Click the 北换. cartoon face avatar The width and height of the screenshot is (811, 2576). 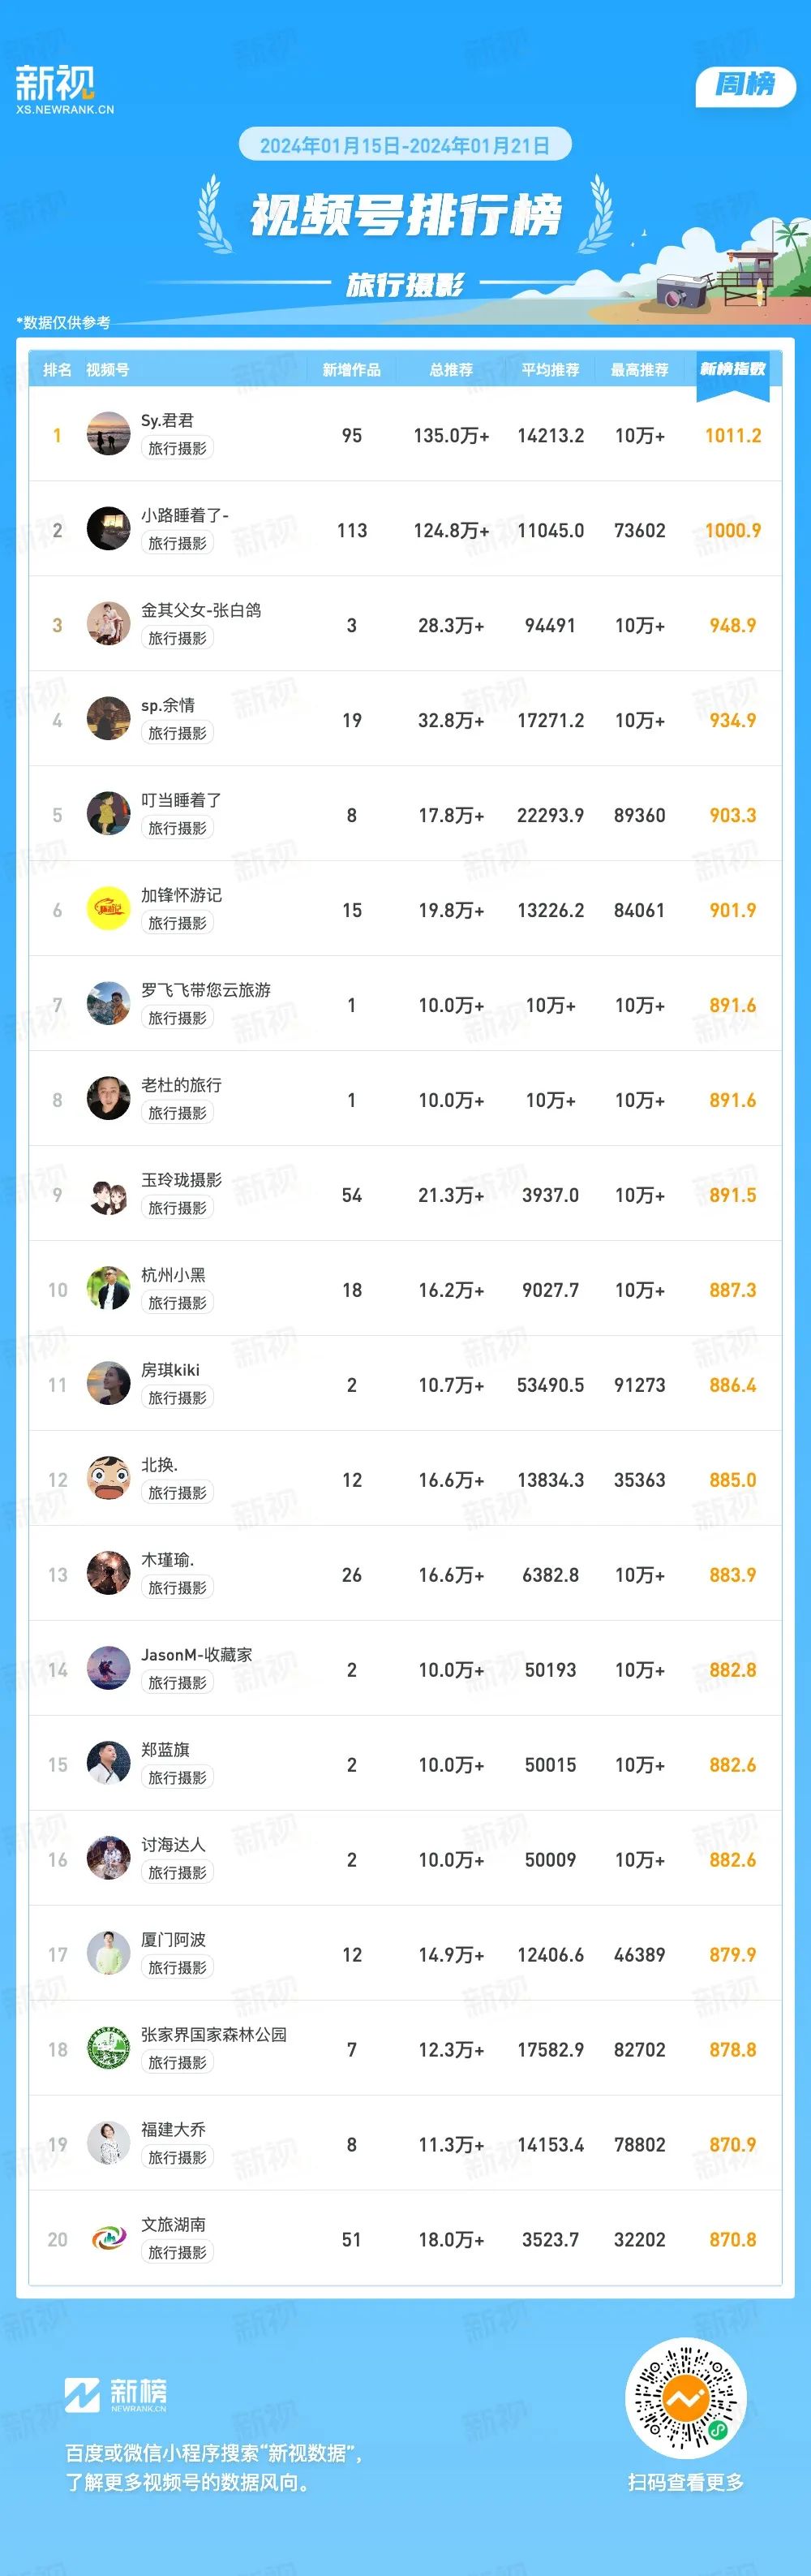pyautogui.click(x=108, y=1479)
